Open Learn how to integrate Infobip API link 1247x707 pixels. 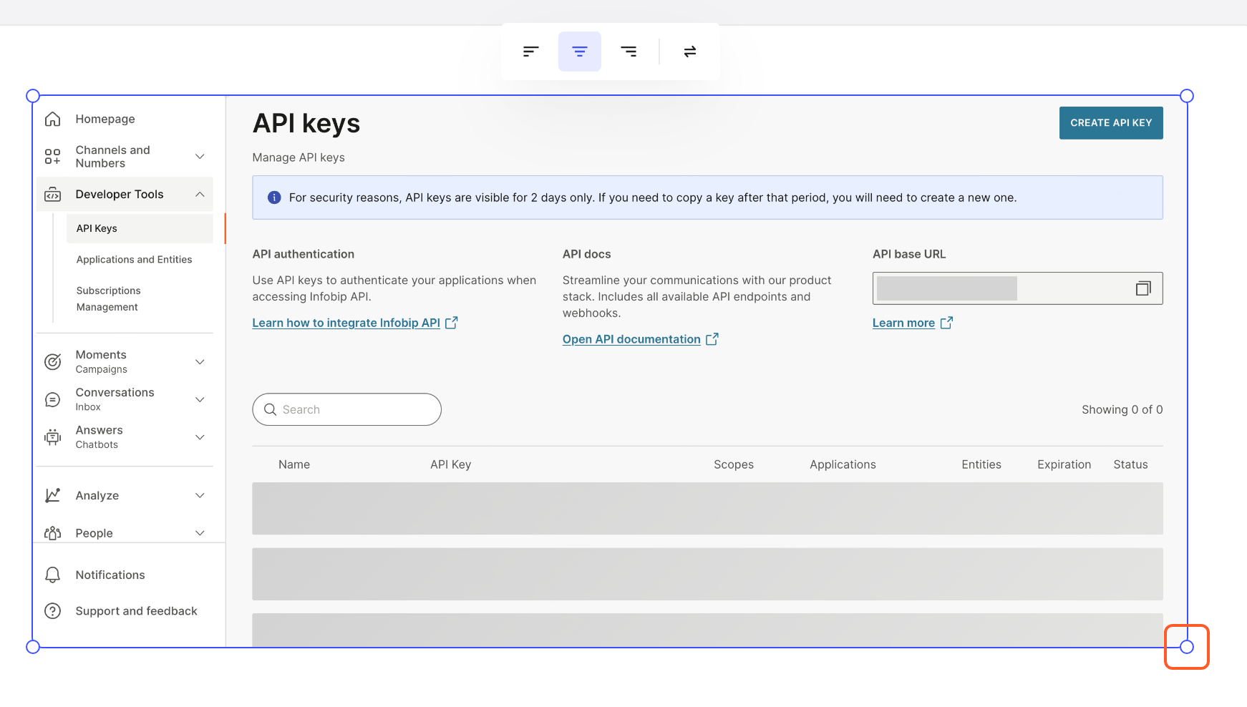tap(354, 323)
